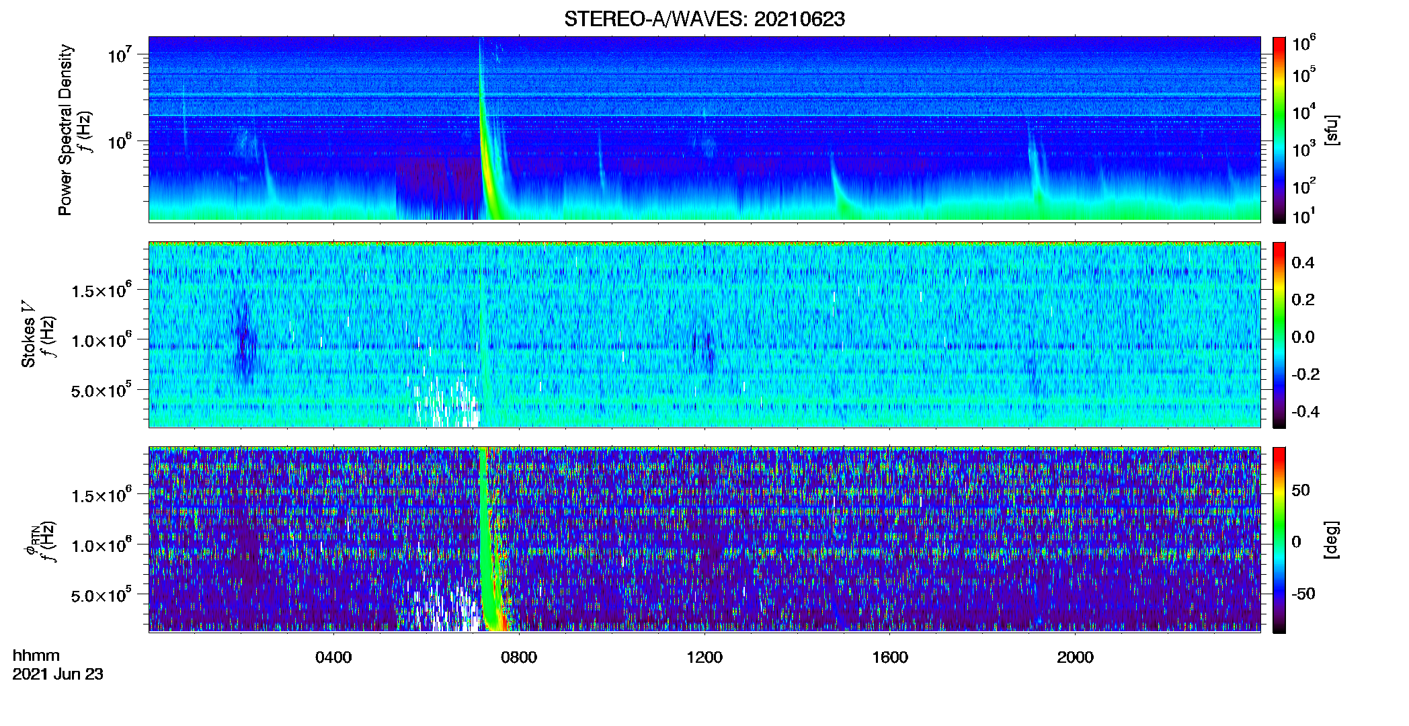This screenshot has width=1409, height=726.
Task: Click the bottom panel degree colorbar
Action: [x=1279, y=540]
